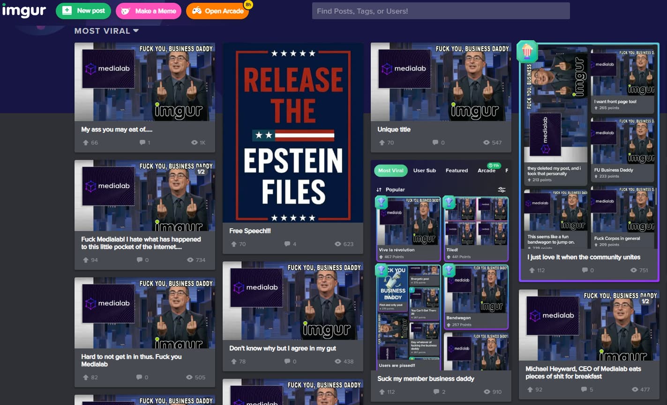Views eye icon showing 623

click(338, 244)
